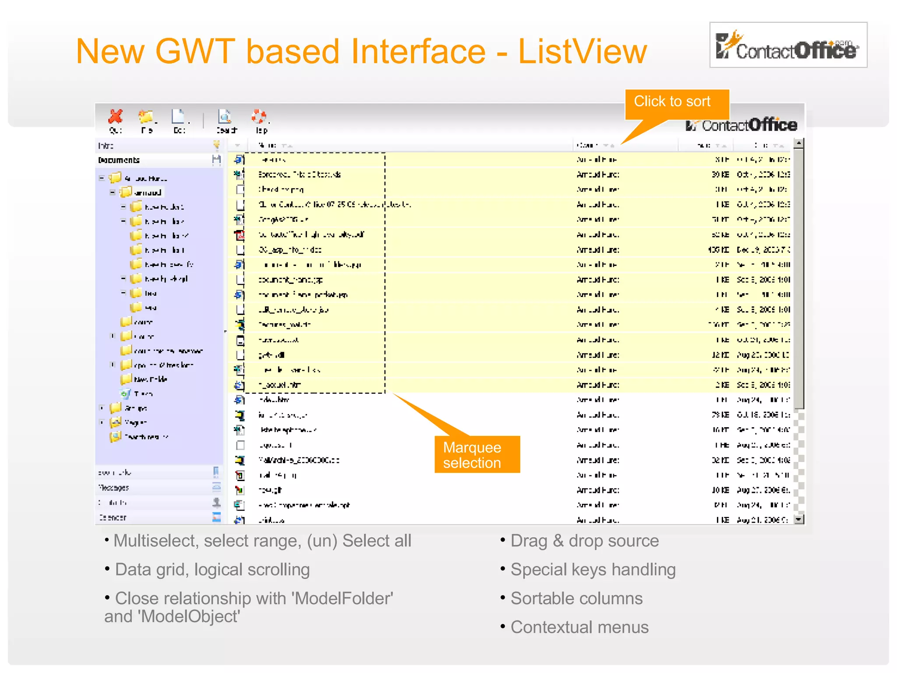The width and height of the screenshot is (897, 673).
Task: Click the Contacts panel person icon
Action: click(216, 502)
